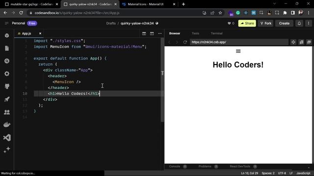The height and width of the screenshot is (176, 314).
Task: Click the sandbox privacy globe icon
Action: (157, 23)
